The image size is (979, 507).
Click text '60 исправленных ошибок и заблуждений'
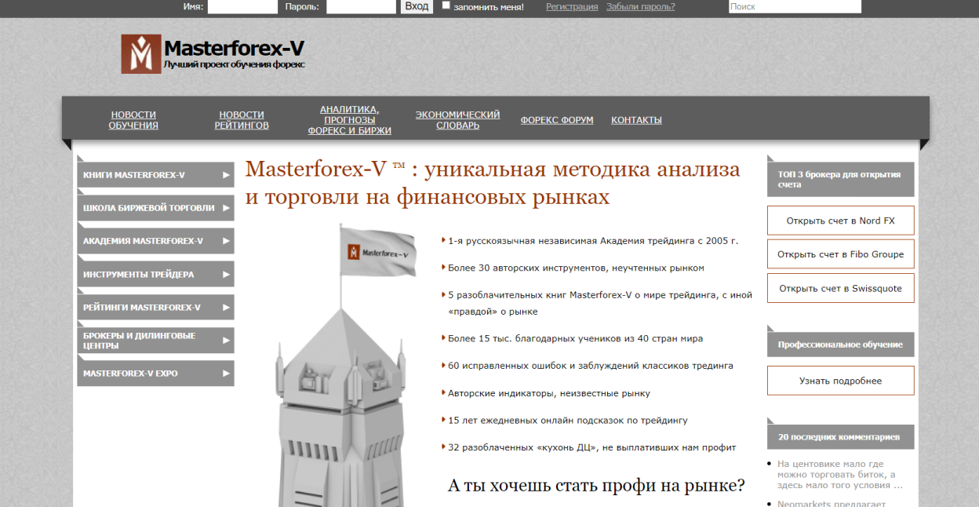[x=591, y=366]
